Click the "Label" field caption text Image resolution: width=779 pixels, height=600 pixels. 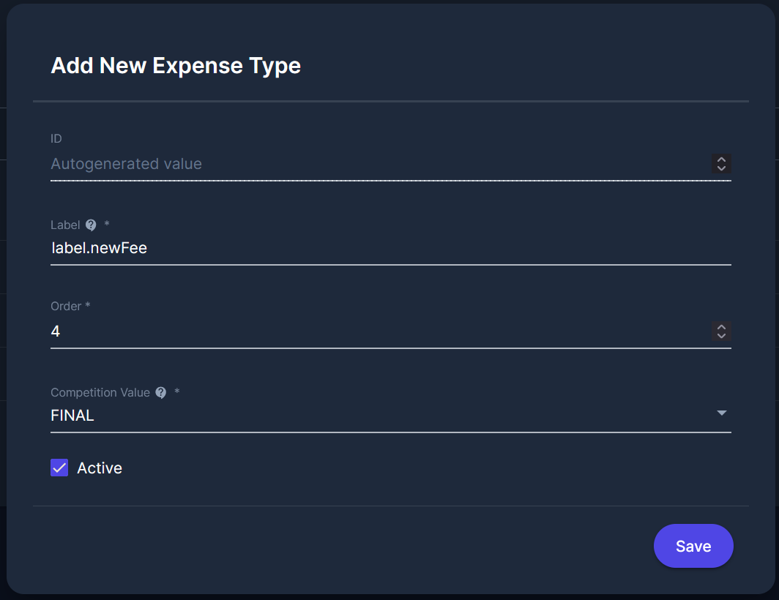point(65,225)
